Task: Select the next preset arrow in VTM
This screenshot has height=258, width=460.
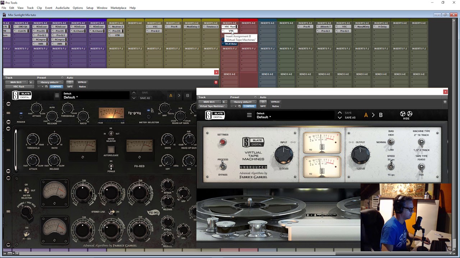Action: tap(340, 118)
